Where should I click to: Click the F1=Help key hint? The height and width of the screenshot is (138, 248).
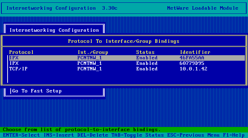[234, 135]
